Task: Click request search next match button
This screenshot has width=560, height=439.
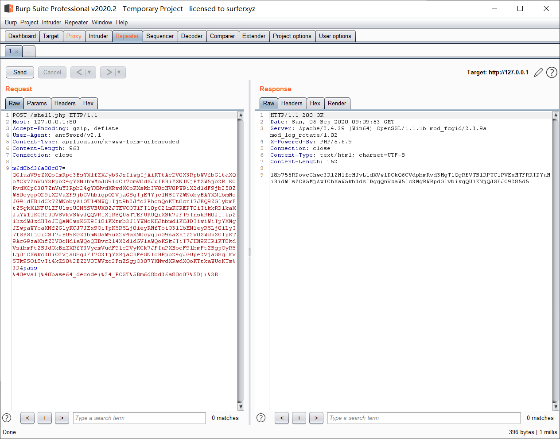Action: click(62, 418)
